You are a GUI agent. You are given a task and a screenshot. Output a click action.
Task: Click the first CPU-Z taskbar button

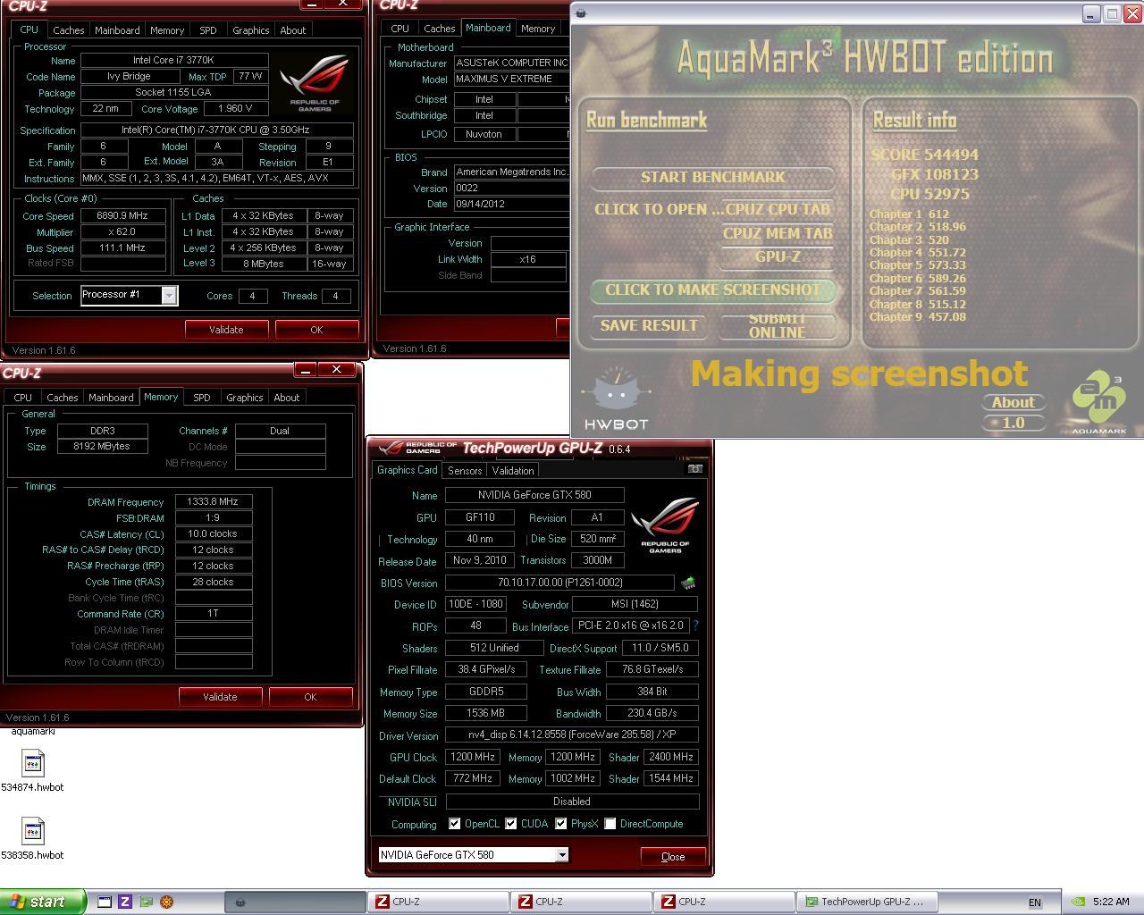click(438, 902)
